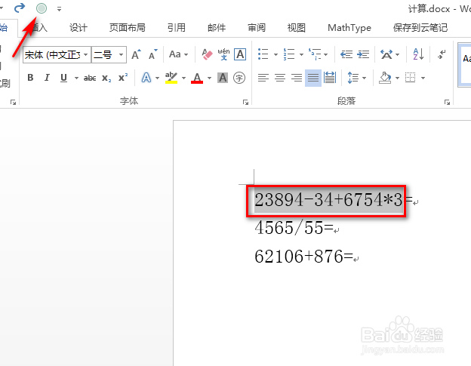Apply the red font color

(x=197, y=78)
